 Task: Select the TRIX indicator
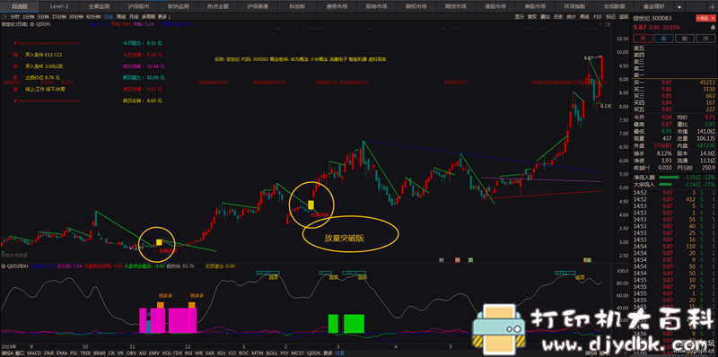(x=85, y=353)
